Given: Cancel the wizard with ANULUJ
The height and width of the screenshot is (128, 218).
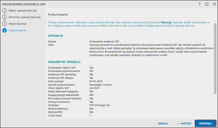Looking at the screenshot, I should (x=163, y=123).
